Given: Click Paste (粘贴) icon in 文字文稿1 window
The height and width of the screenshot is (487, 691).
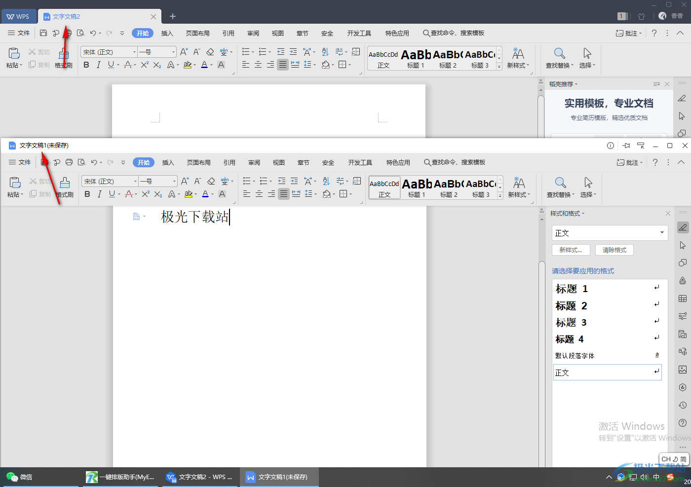Looking at the screenshot, I should [x=15, y=183].
